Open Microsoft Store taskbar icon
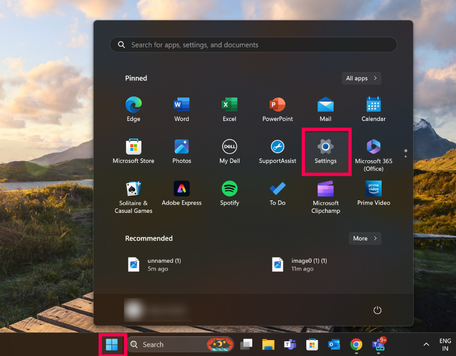 312,344
